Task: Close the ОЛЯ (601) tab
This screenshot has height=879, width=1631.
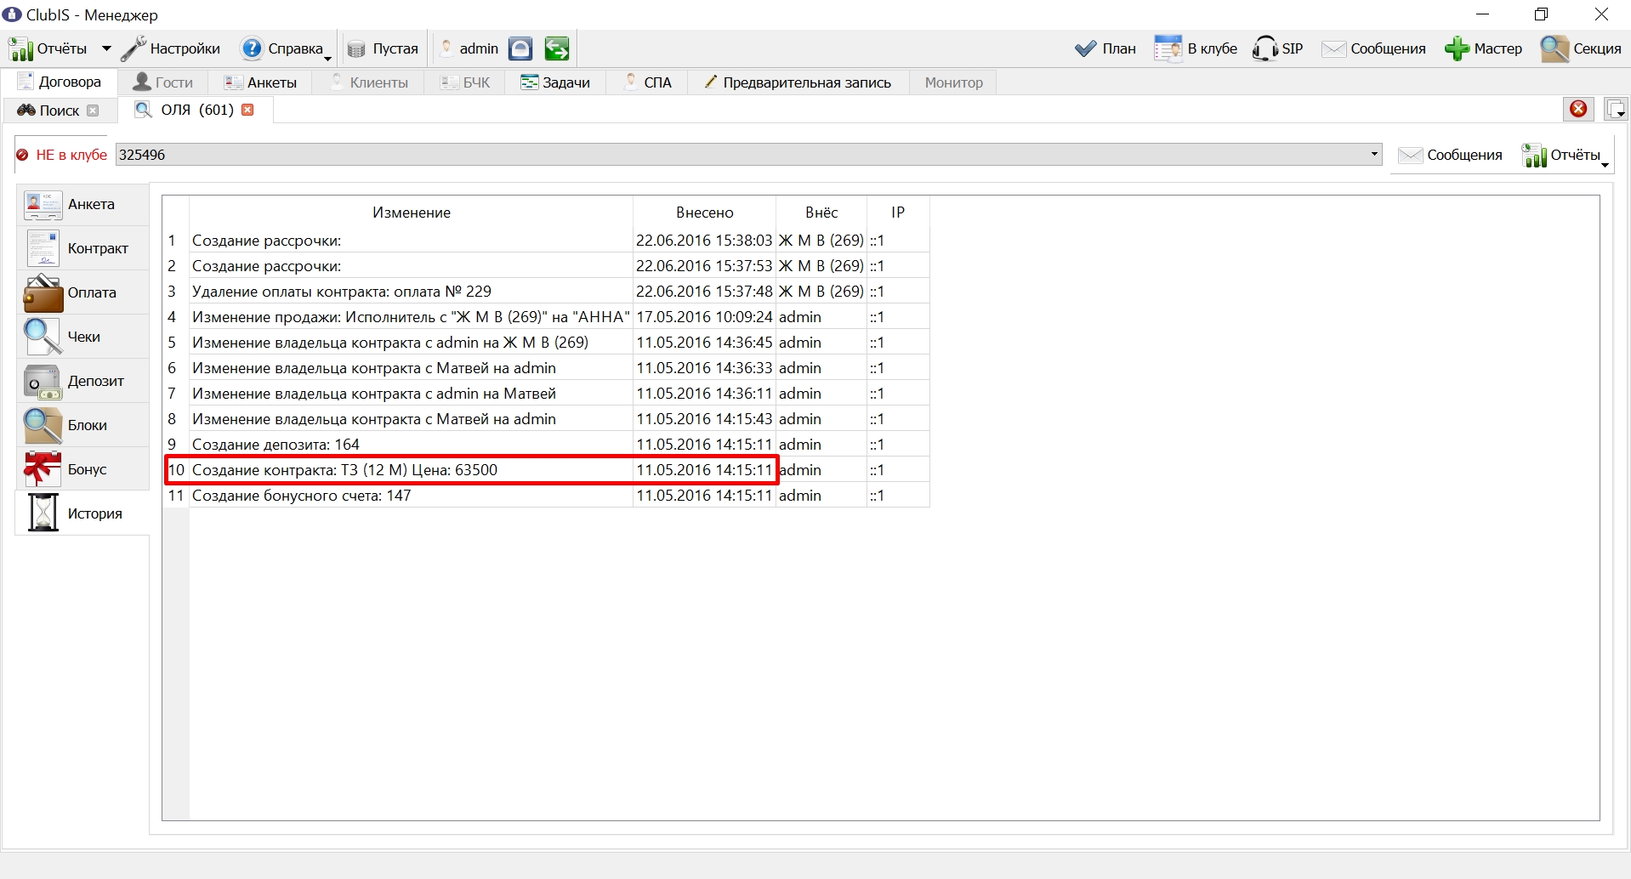Action: click(247, 110)
